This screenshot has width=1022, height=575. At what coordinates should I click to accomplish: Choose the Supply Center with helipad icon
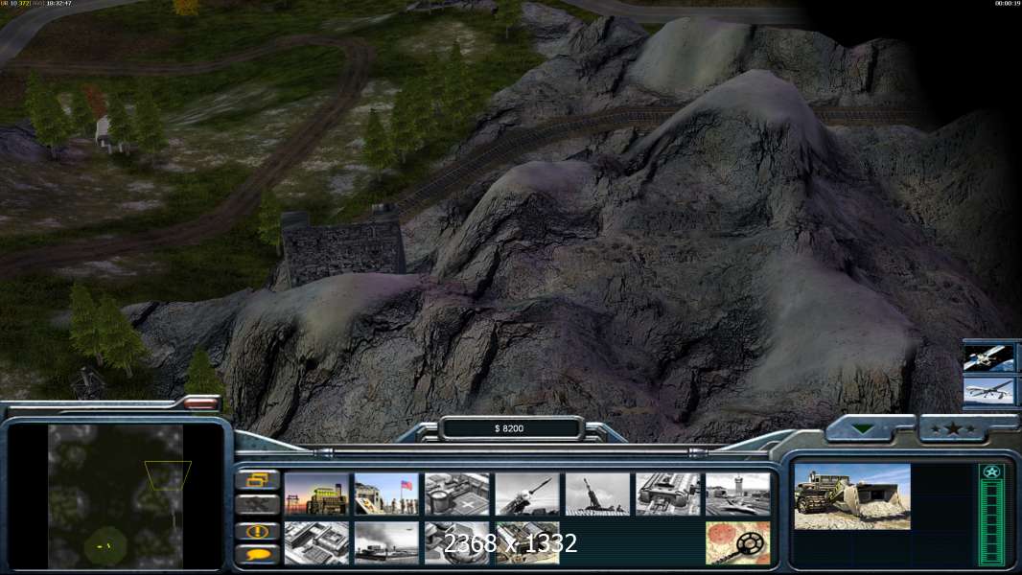click(x=457, y=494)
